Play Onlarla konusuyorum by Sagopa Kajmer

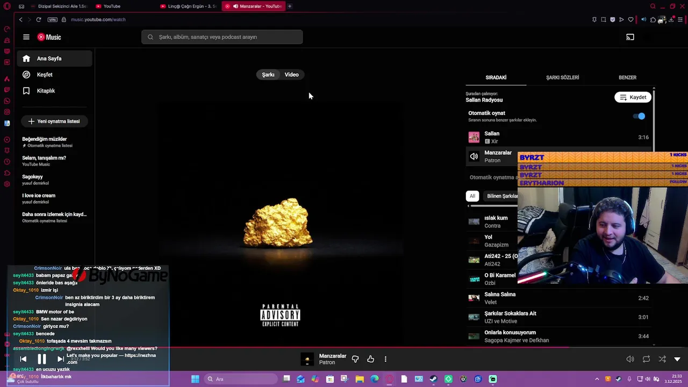click(558, 336)
